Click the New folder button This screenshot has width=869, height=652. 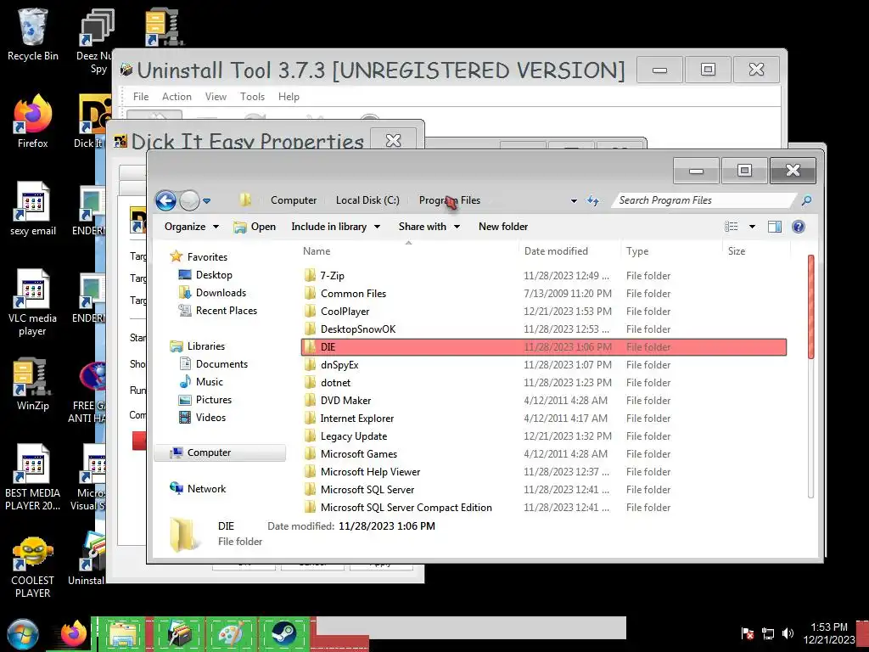click(x=502, y=226)
